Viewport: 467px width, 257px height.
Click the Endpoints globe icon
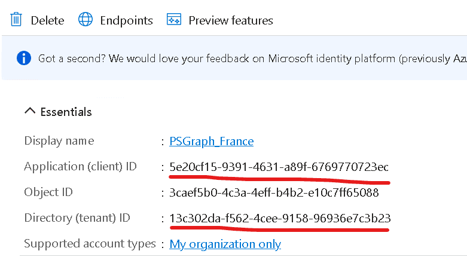coord(86,20)
